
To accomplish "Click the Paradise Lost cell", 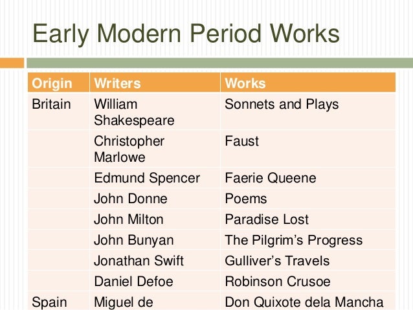I will coord(308,219).
